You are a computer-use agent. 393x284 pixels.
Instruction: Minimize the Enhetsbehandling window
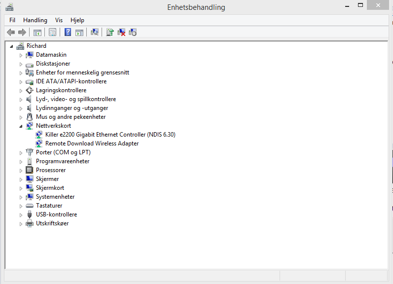[347, 5]
